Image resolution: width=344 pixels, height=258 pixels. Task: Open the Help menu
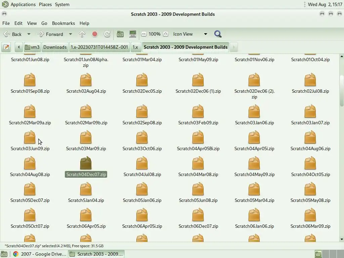[84, 23]
